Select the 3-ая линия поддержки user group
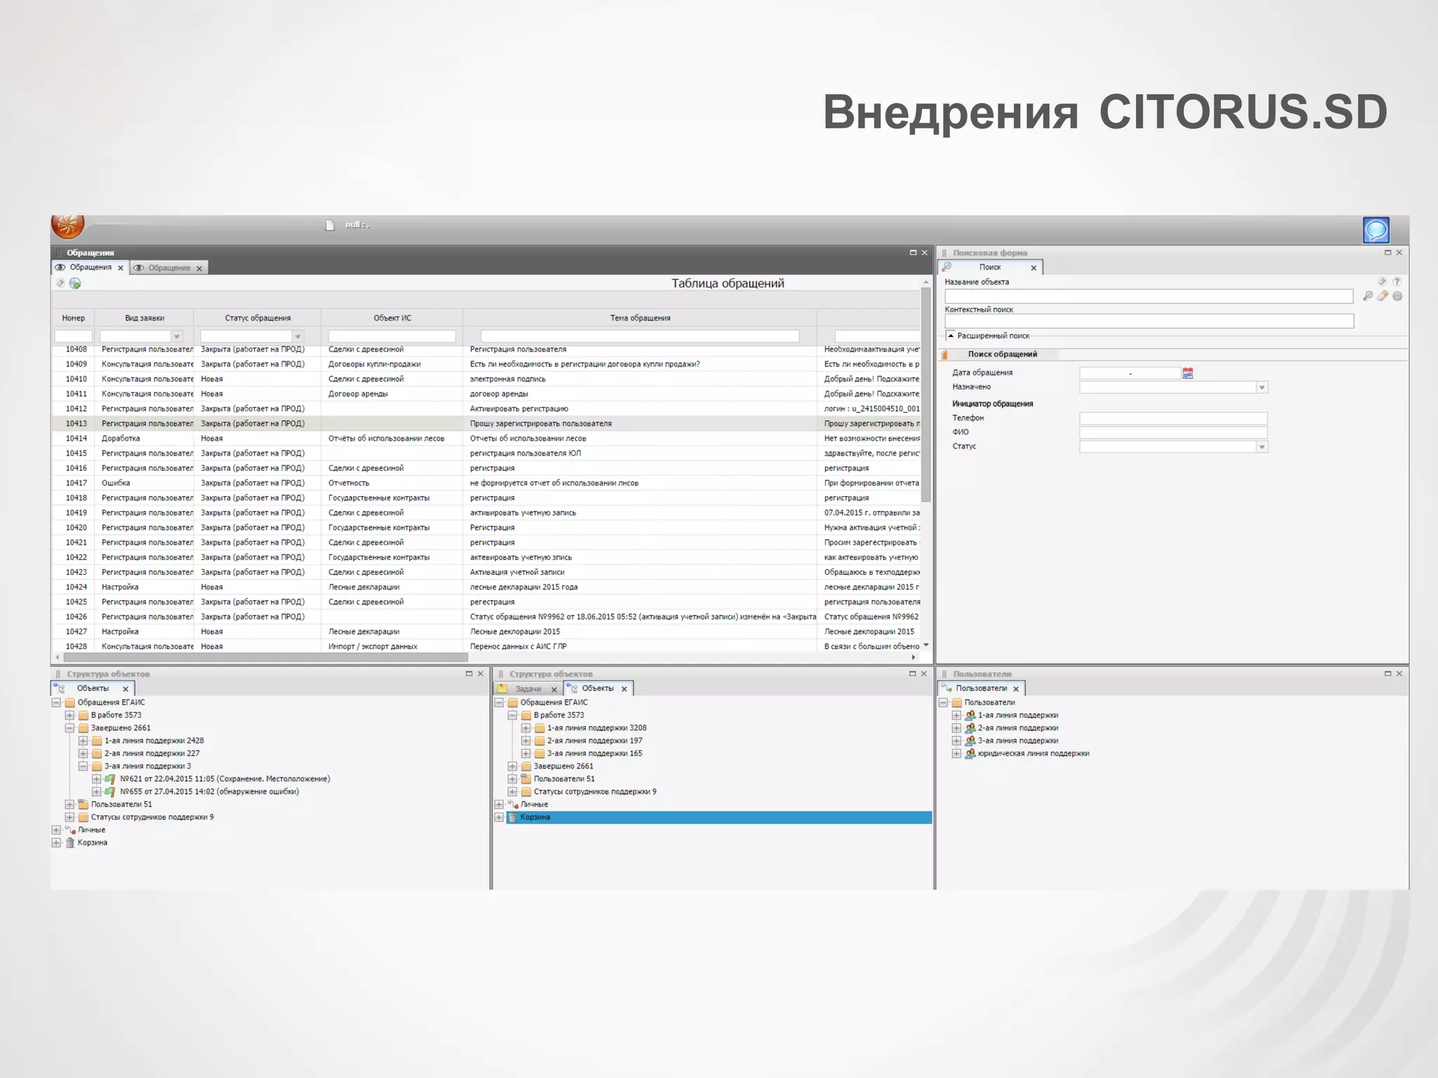This screenshot has height=1078, width=1438. click(1018, 741)
